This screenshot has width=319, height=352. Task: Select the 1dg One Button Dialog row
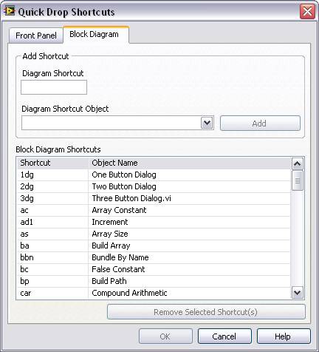click(x=154, y=175)
